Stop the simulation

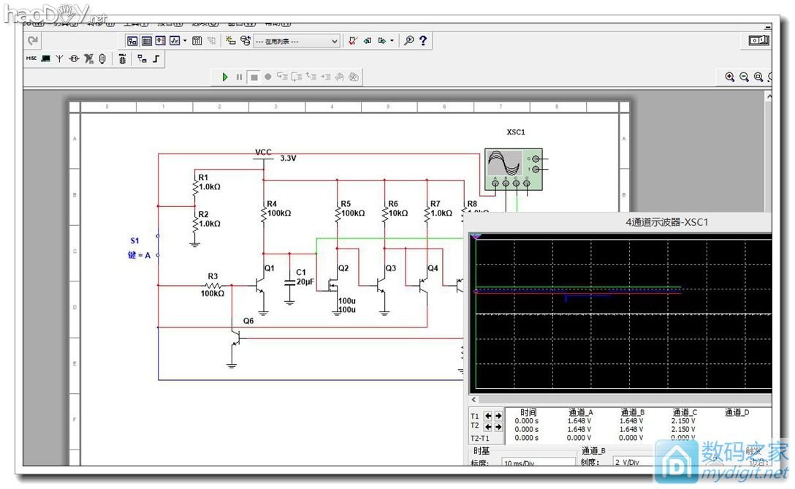(254, 77)
